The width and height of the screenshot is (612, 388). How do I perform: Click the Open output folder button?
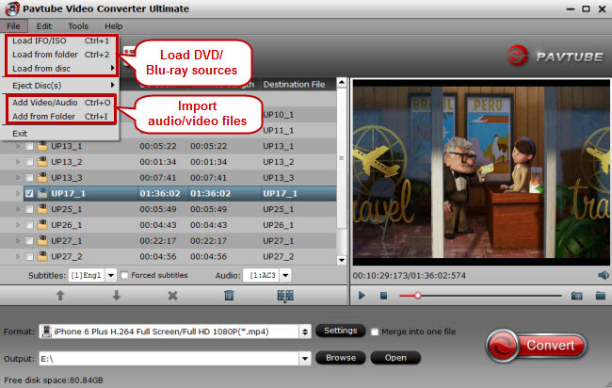pyautogui.click(x=395, y=358)
